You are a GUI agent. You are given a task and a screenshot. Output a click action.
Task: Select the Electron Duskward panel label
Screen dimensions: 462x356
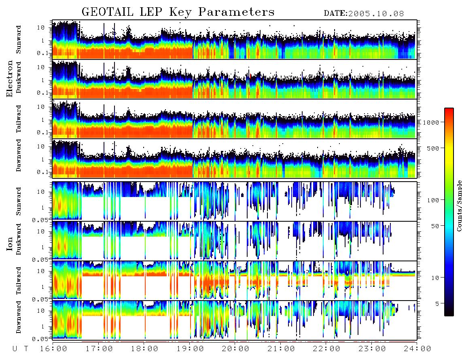[x=19, y=77]
